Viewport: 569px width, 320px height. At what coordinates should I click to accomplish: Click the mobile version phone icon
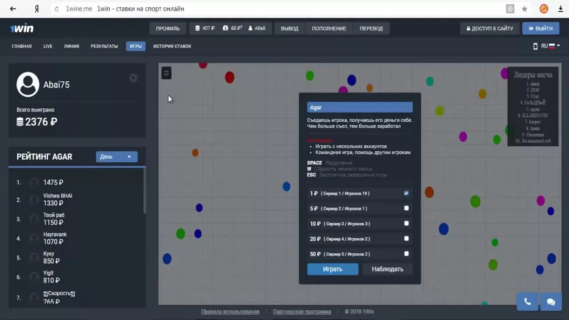(x=535, y=46)
